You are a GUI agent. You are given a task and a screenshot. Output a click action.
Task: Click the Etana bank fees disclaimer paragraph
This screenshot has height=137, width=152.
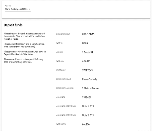pyautogui.click(x=23, y=60)
